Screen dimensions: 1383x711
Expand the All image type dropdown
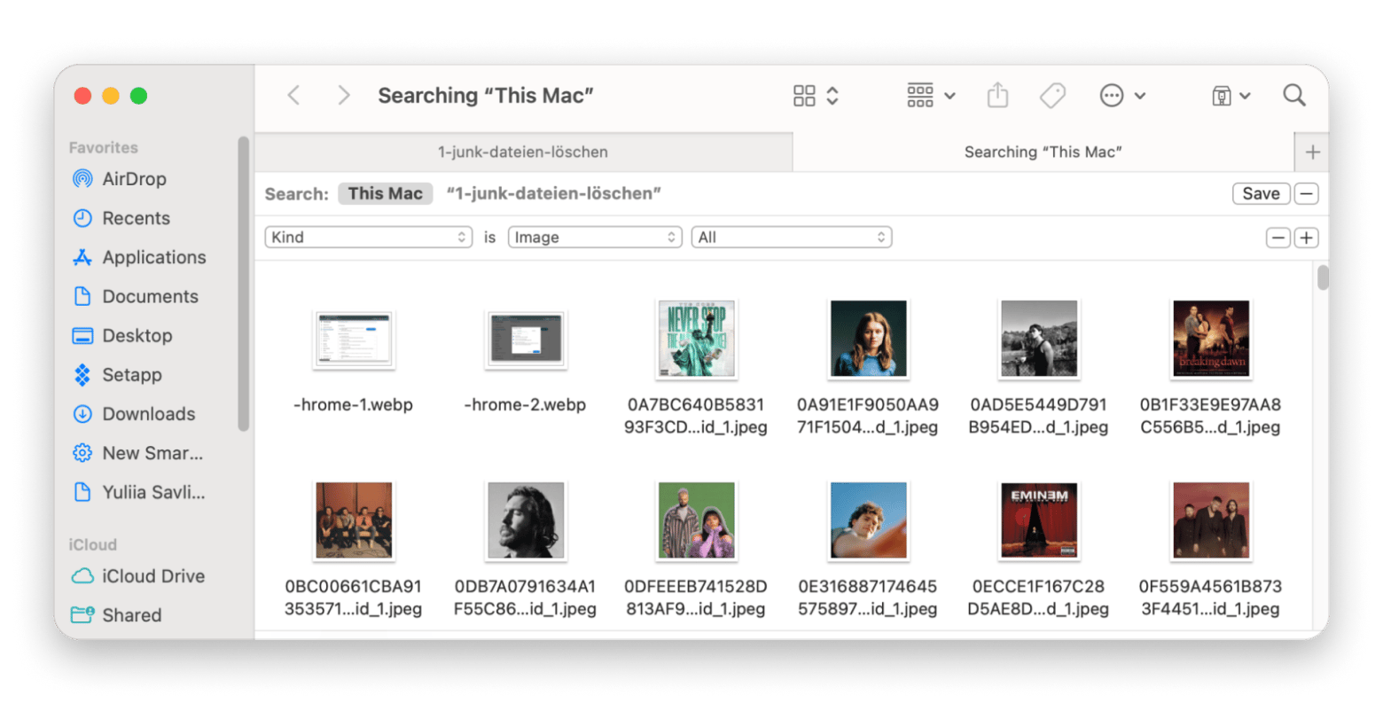tap(791, 238)
